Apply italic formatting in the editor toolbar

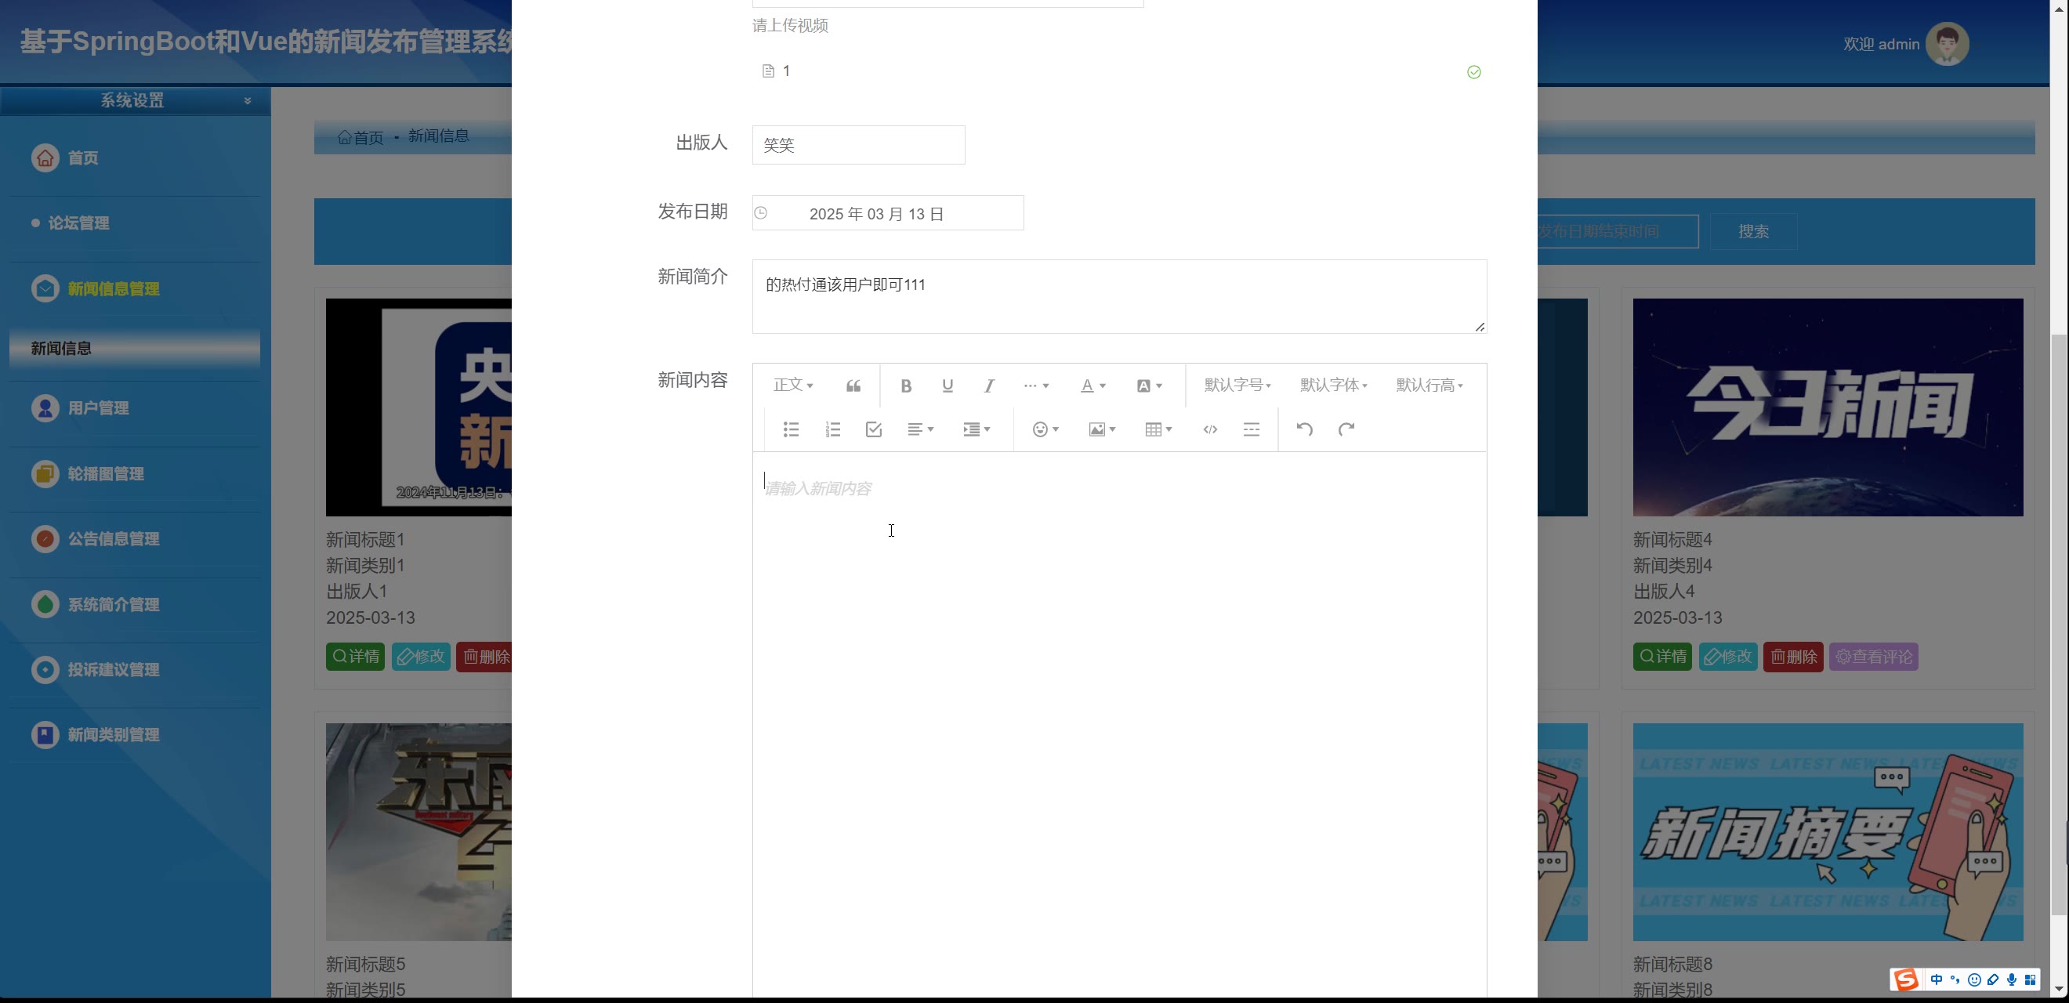[989, 386]
